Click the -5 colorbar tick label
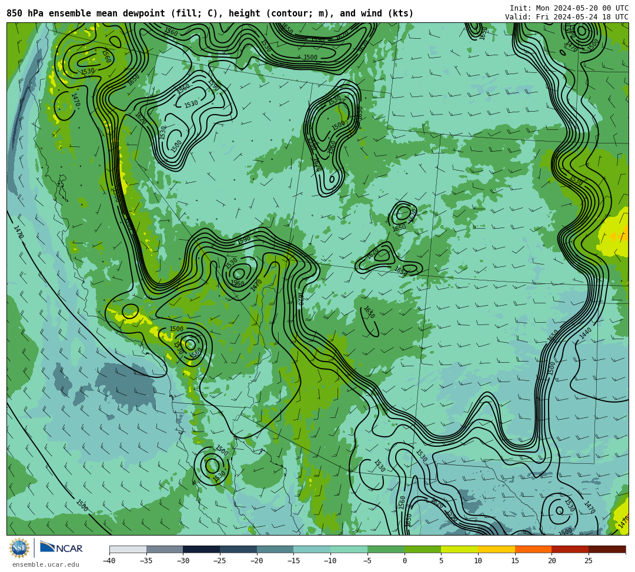635x572 pixels. point(367,561)
